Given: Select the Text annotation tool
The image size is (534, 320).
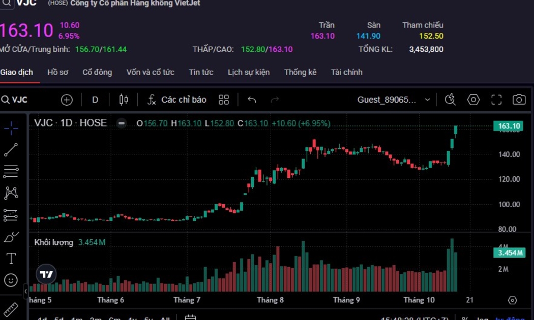Looking at the screenshot, I should click(11, 259).
